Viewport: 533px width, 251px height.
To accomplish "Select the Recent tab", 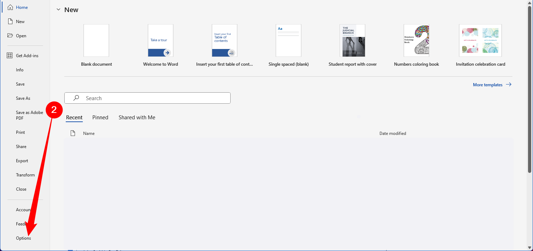I will (x=74, y=118).
